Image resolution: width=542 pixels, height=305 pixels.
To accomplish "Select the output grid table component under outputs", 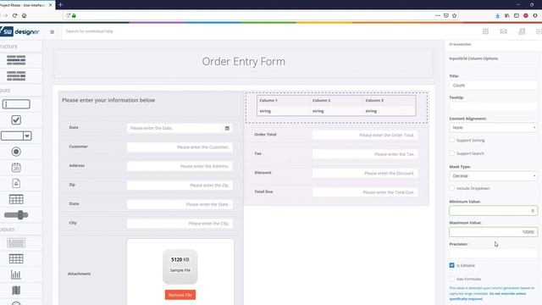I will (x=16, y=258).
